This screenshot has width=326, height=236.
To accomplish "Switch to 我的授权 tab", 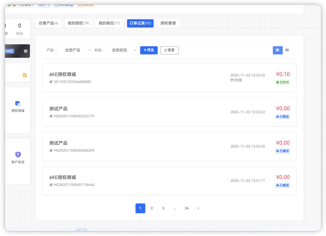I will tap(78, 23).
